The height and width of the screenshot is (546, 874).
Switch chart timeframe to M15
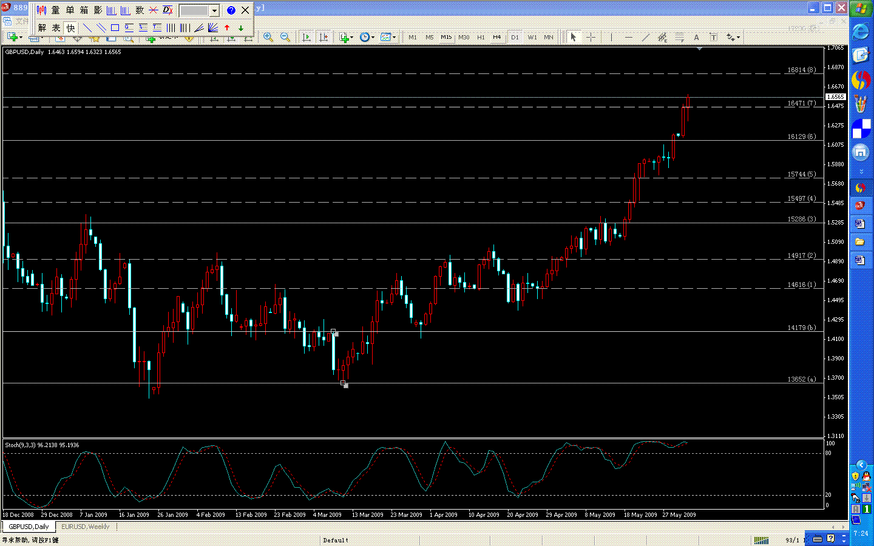point(446,37)
